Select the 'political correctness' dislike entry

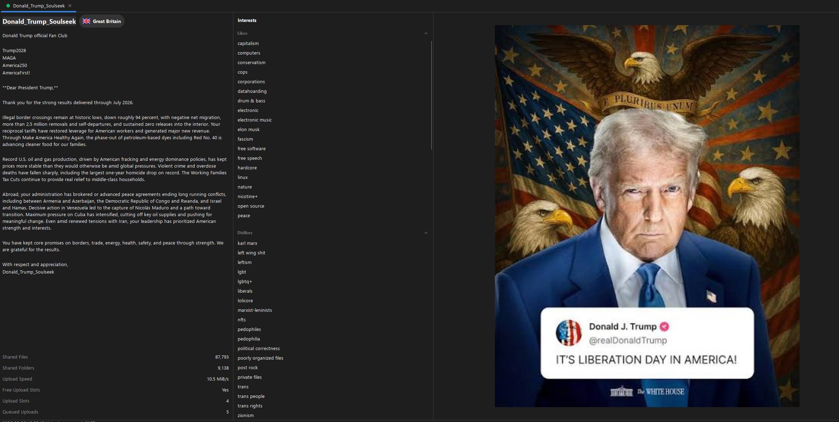[x=259, y=348]
